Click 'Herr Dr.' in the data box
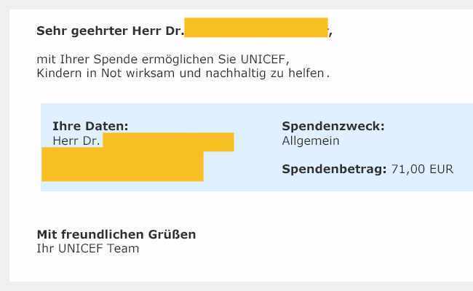The height and width of the screenshot is (291, 473). tap(76, 140)
